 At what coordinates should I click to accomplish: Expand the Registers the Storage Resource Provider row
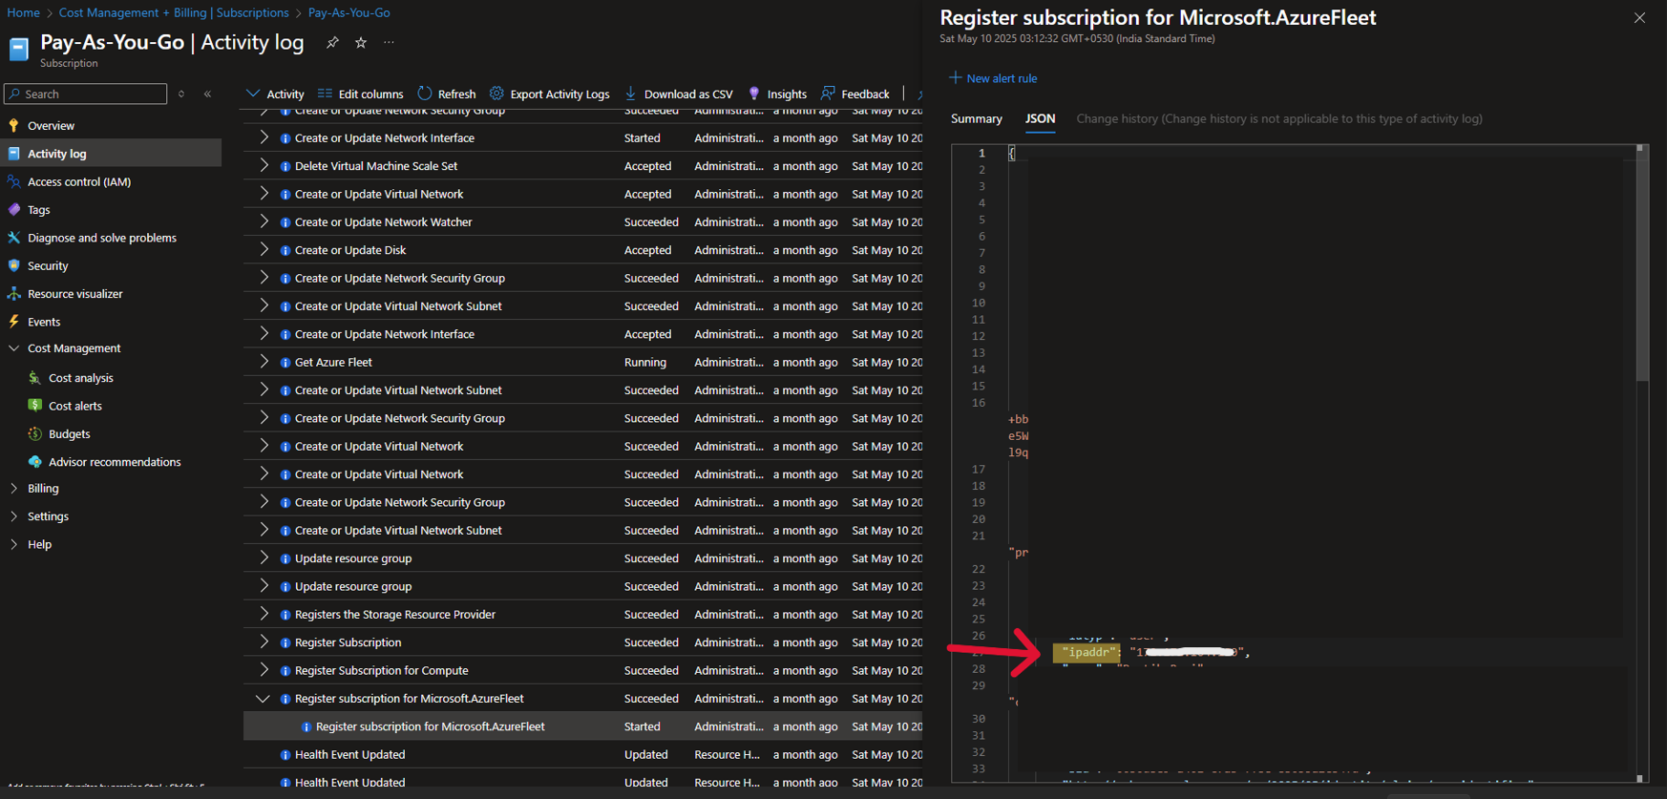coord(264,614)
